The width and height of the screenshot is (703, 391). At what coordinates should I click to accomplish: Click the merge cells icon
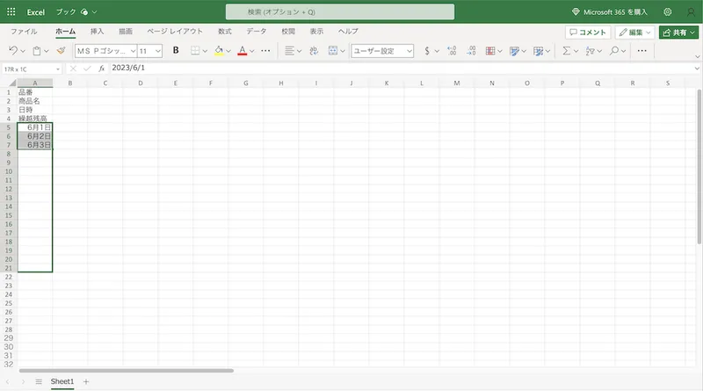[x=333, y=51]
